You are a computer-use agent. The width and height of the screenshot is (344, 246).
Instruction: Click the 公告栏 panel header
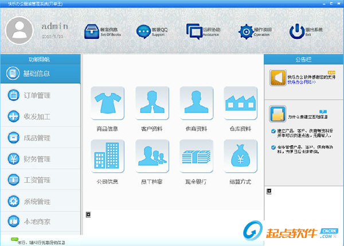pyautogui.click(x=304, y=59)
